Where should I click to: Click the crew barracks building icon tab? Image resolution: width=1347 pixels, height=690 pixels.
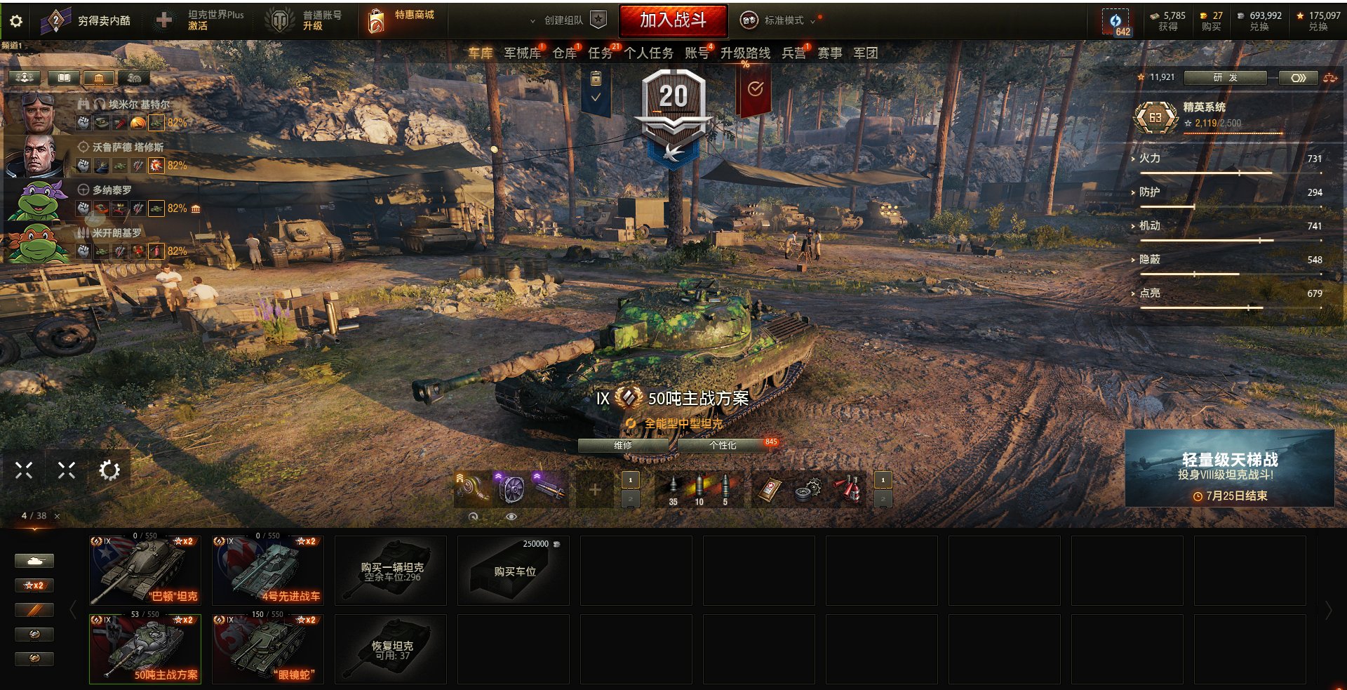(98, 77)
